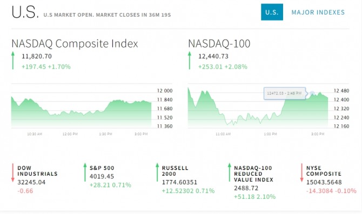Click the green up arrow beside NASDAQ-100
Screen dimensions: 362x214
[x=190, y=61]
